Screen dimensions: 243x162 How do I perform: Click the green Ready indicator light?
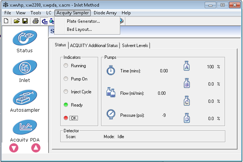point(66,105)
